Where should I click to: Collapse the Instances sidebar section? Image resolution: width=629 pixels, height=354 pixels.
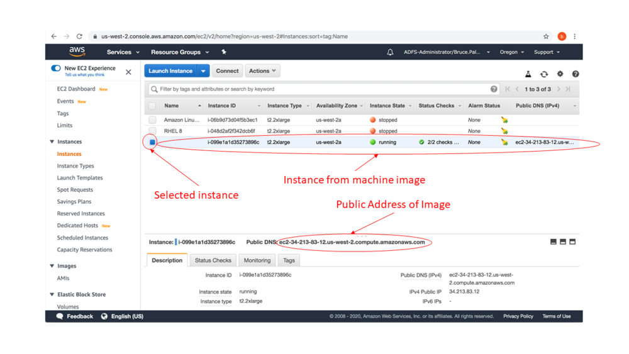point(52,141)
